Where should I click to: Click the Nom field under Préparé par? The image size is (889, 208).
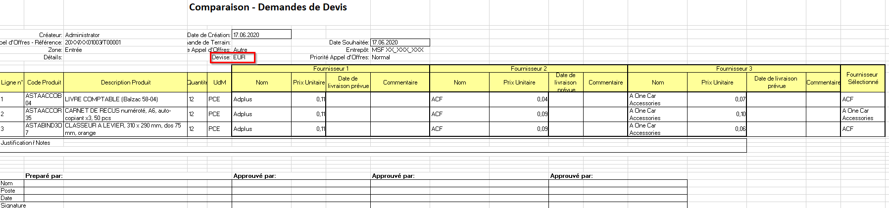pos(128,183)
